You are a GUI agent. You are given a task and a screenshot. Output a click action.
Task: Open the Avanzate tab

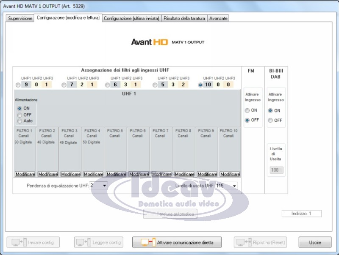(218, 18)
